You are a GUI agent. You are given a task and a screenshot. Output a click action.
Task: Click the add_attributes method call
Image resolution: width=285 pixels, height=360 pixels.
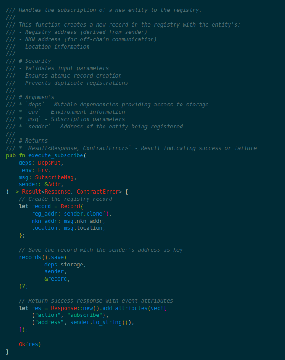125,308
